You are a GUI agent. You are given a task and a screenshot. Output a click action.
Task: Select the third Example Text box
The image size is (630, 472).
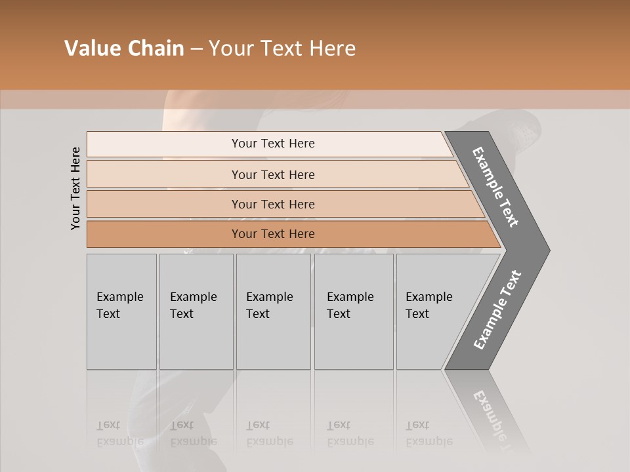(x=273, y=341)
